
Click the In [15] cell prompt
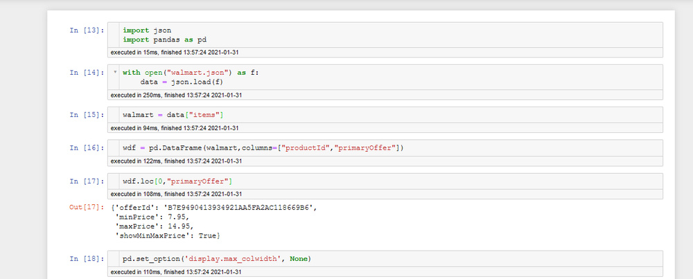tap(87, 114)
